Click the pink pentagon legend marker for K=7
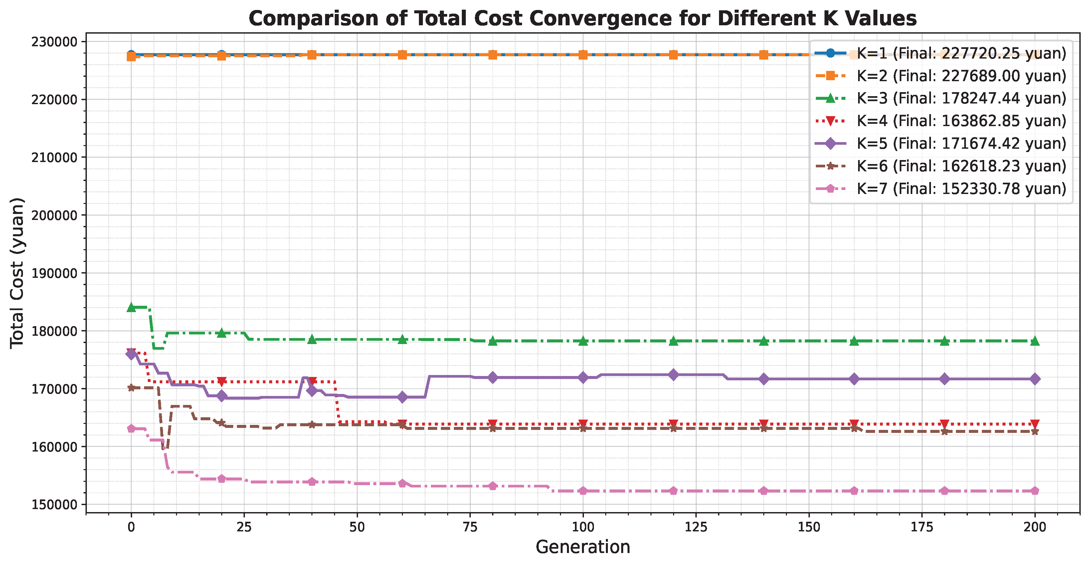The width and height of the screenshot is (1090, 562). coord(830,188)
